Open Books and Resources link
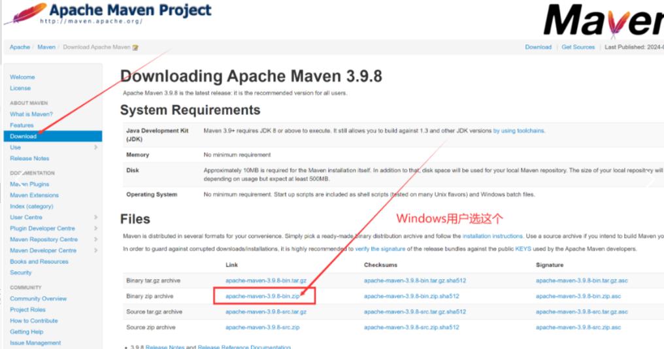 (39, 261)
